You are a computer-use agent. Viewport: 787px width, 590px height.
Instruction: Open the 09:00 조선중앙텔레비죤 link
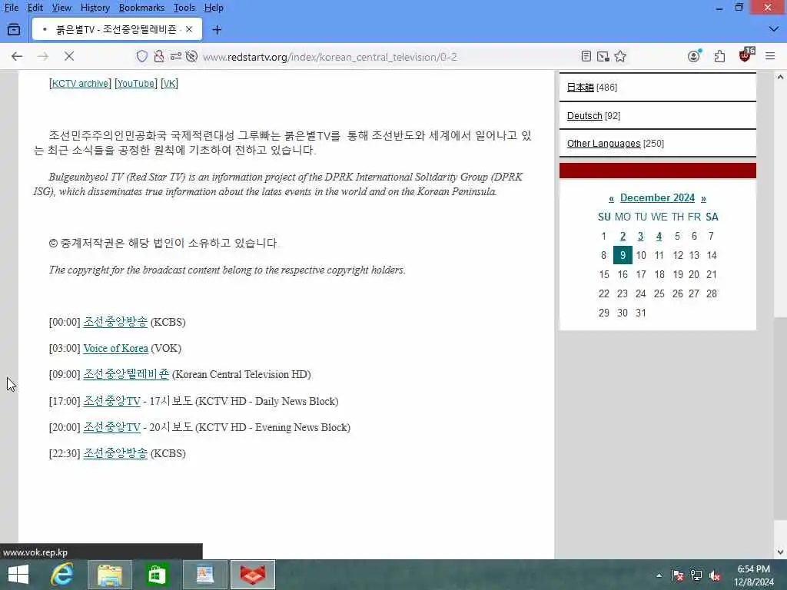click(x=126, y=374)
